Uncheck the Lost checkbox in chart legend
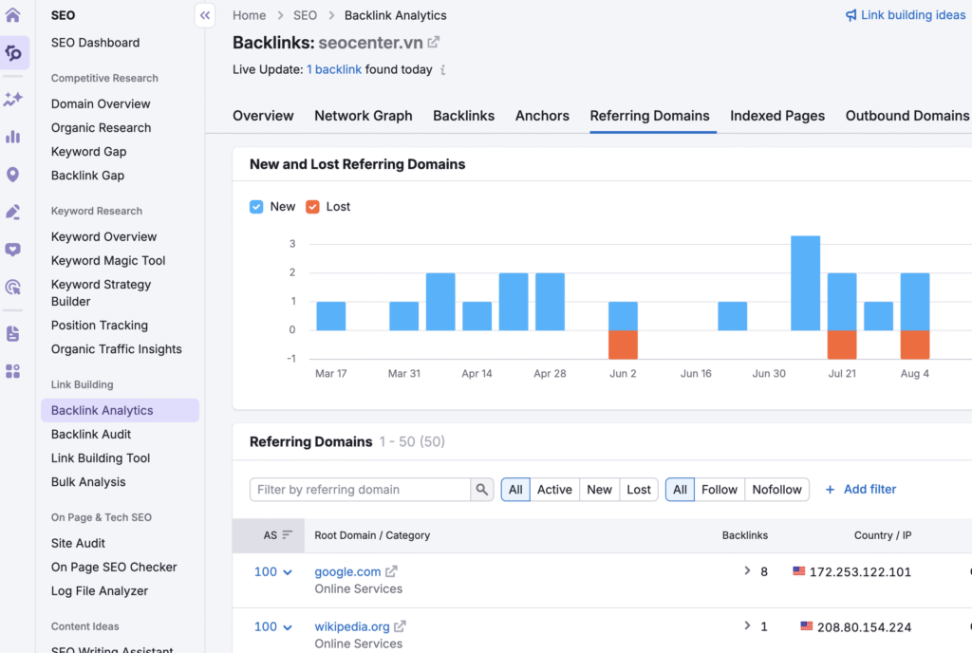 point(312,207)
